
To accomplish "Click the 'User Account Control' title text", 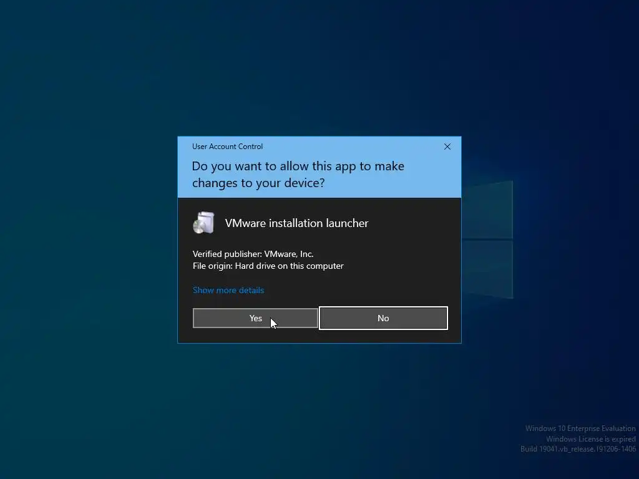I will [x=227, y=147].
